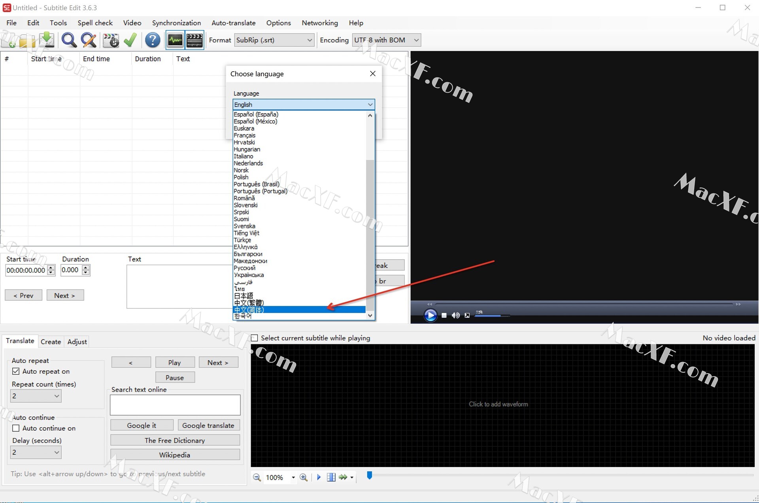Open the Repeat count dropdown
The width and height of the screenshot is (759, 503).
tap(36, 396)
